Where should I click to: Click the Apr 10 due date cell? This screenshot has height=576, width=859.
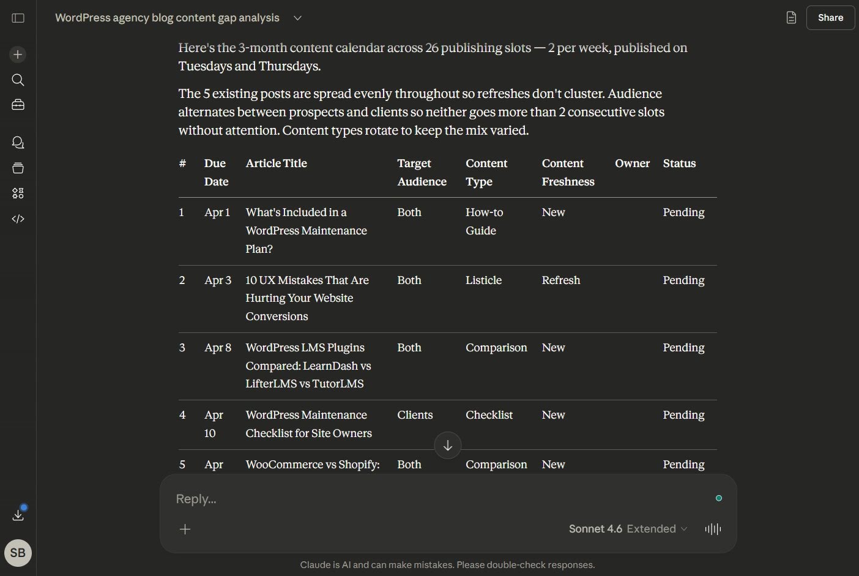click(x=214, y=424)
